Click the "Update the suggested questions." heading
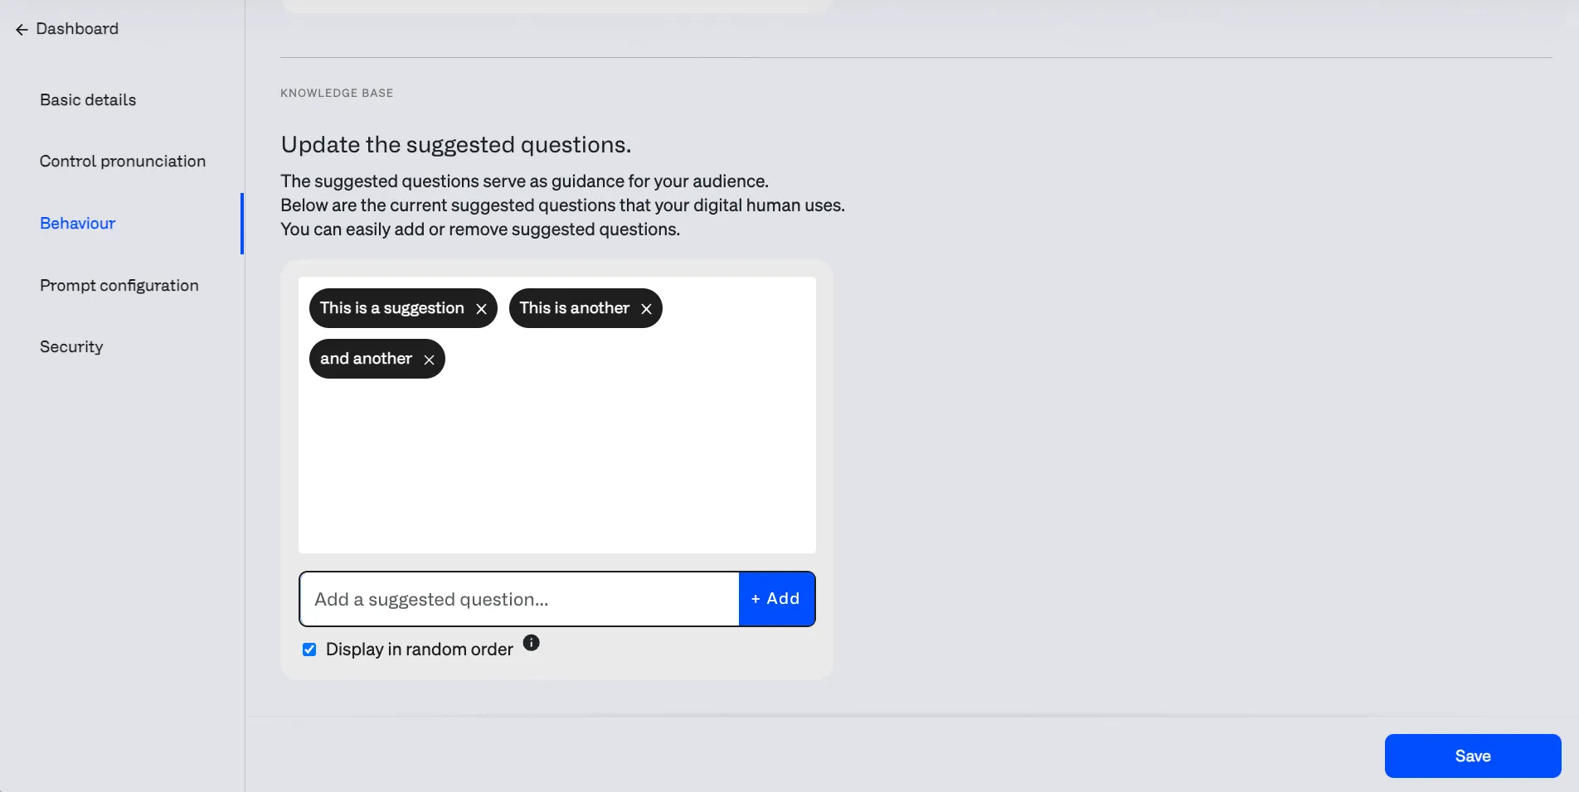This screenshot has width=1579, height=792. (456, 145)
